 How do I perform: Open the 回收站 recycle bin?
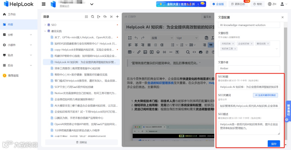click(81, 142)
